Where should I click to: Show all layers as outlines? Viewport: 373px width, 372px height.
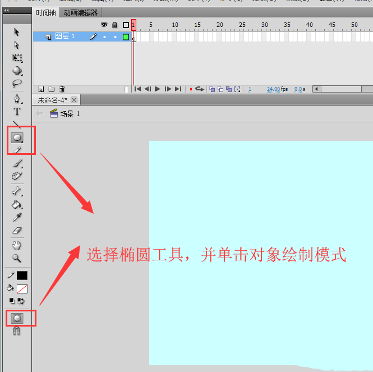[x=126, y=25]
